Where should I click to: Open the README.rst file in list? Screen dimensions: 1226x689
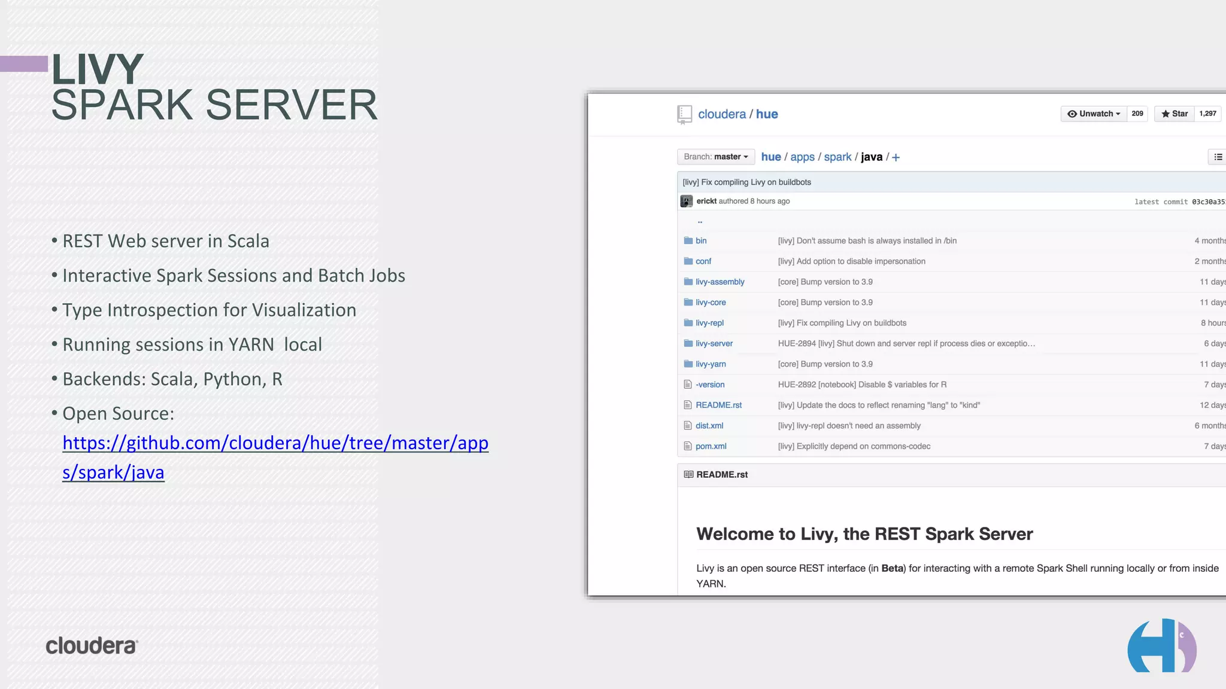718,405
